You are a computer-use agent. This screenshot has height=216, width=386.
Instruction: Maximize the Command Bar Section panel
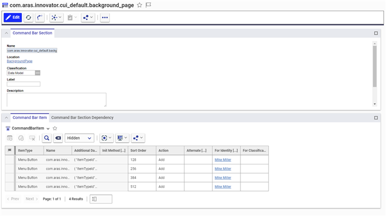(376, 33)
